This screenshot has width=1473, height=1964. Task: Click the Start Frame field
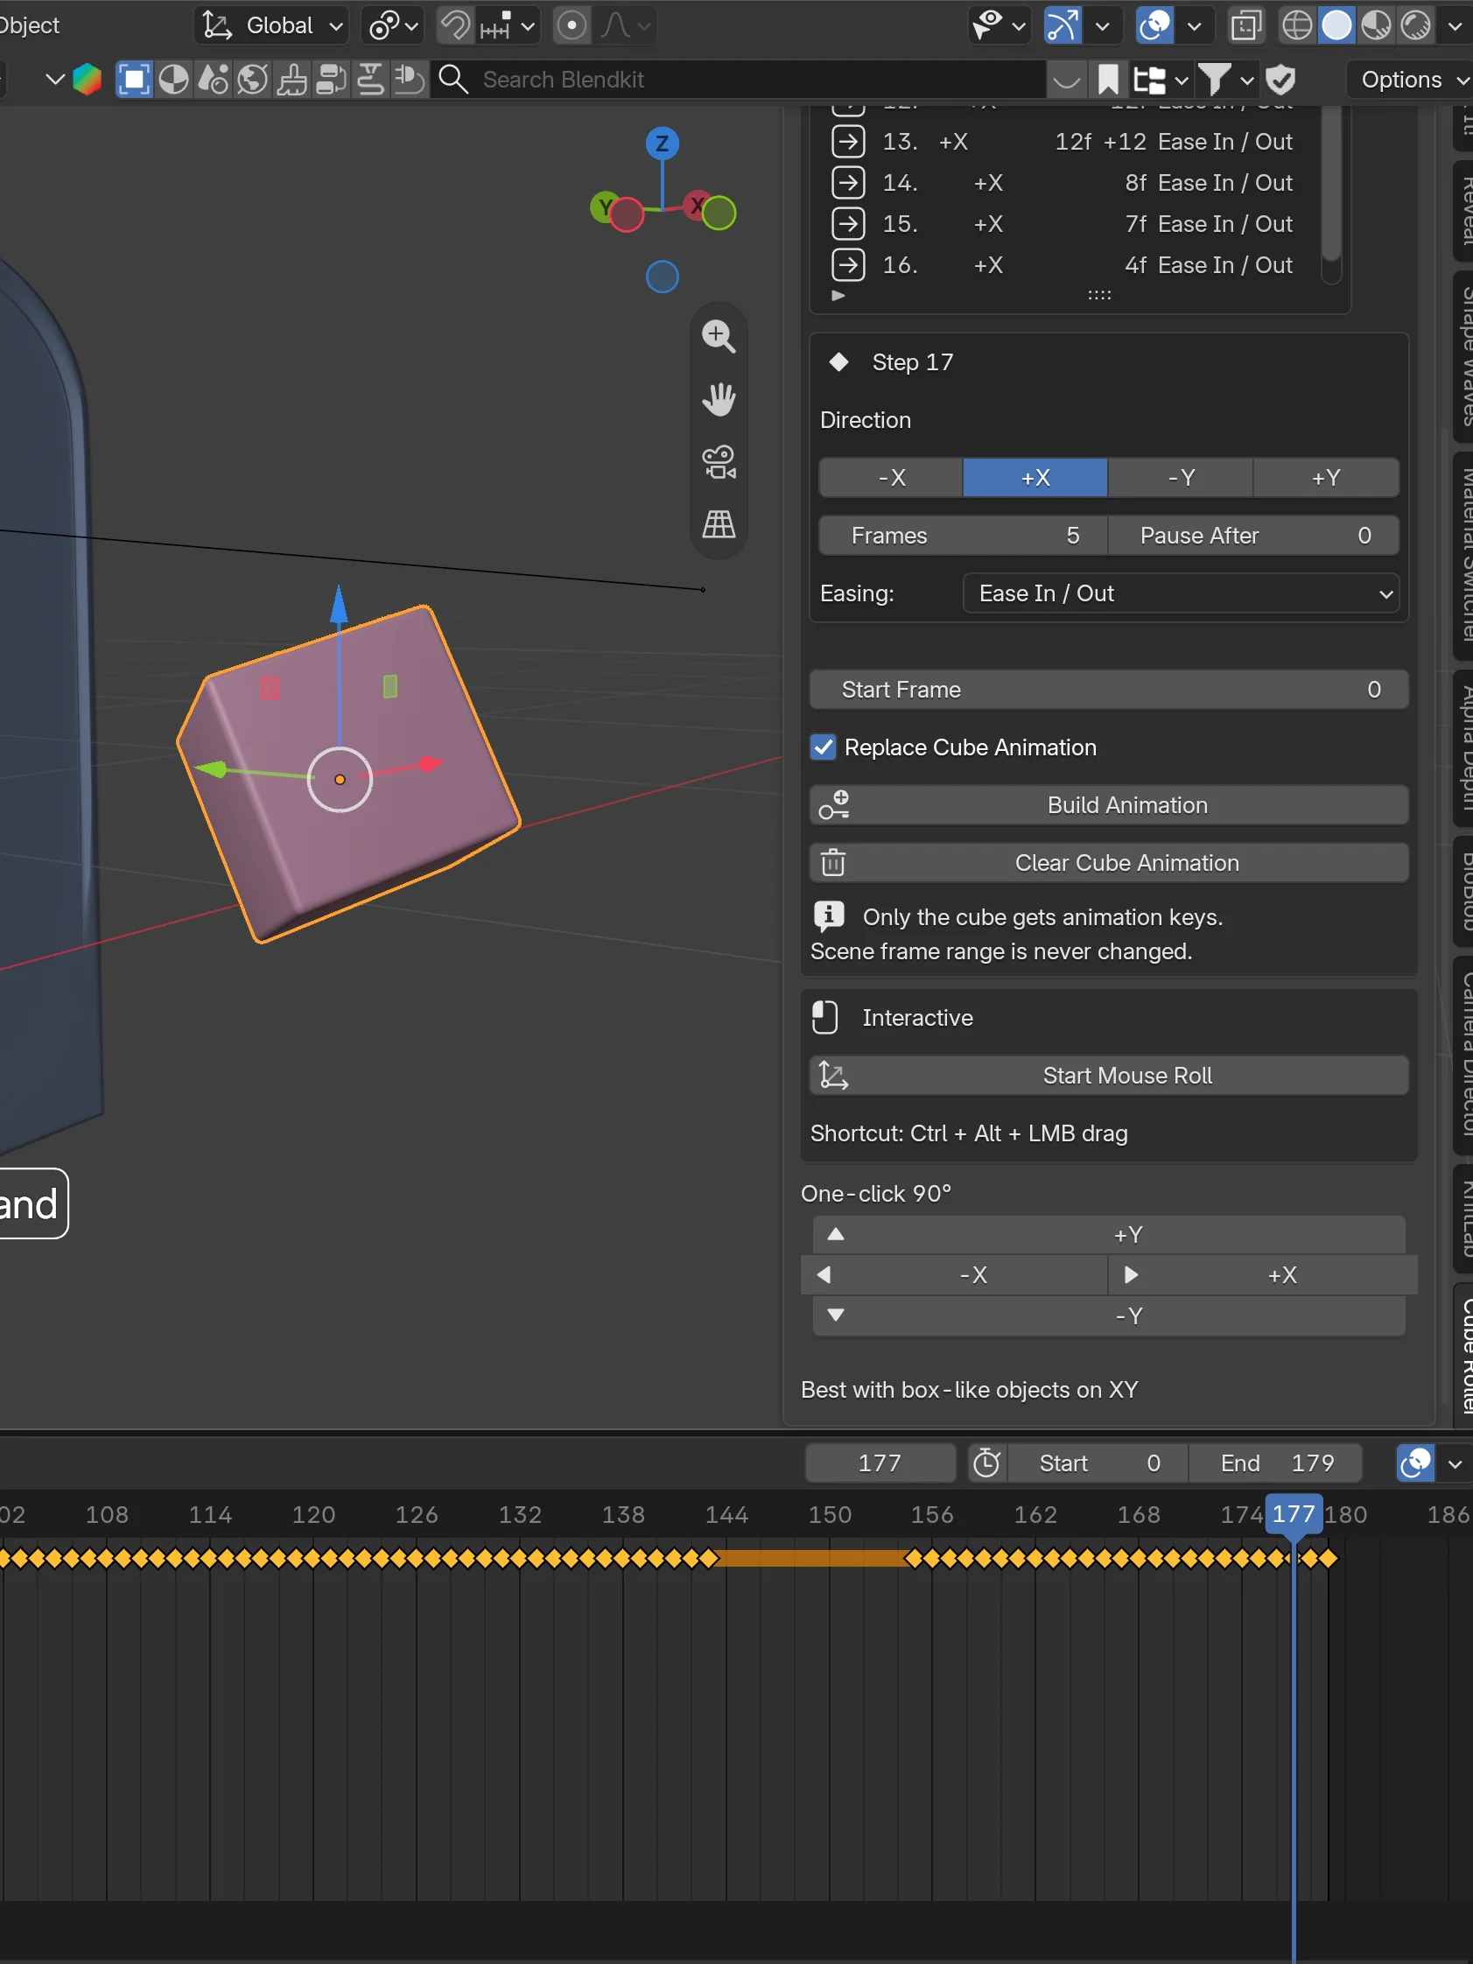click(x=1108, y=690)
